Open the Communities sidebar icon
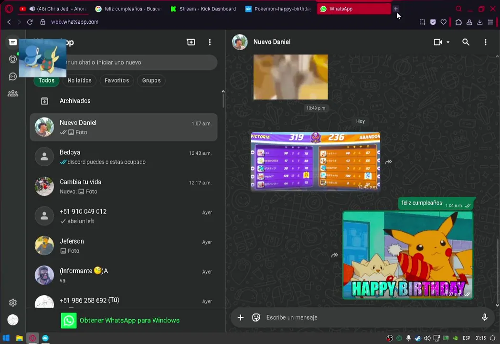This screenshot has height=344, width=500. pos(13,94)
